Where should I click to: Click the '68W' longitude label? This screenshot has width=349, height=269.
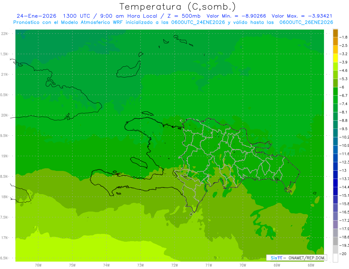pos(311,265)
